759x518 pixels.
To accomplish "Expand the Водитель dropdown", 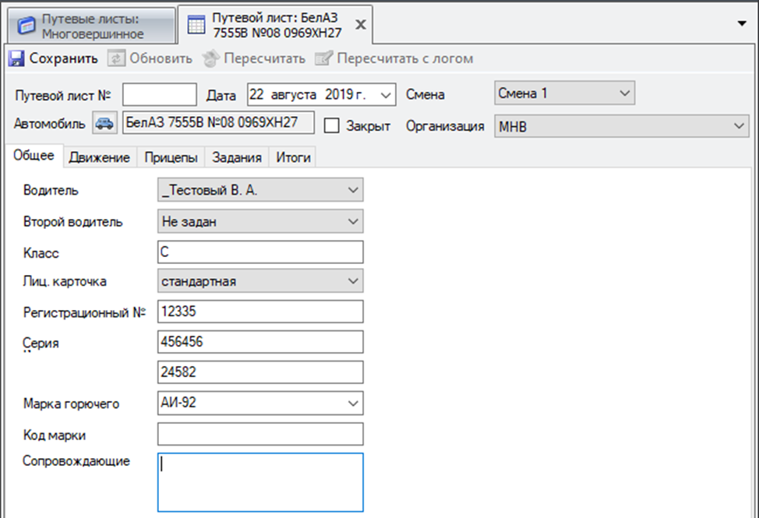I will (x=352, y=190).
